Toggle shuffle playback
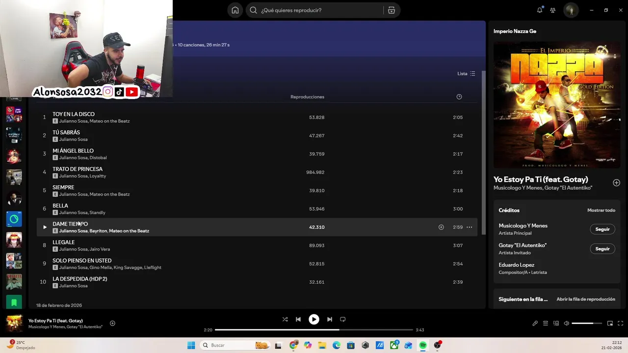The width and height of the screenshot is (628, 353). 285,319
